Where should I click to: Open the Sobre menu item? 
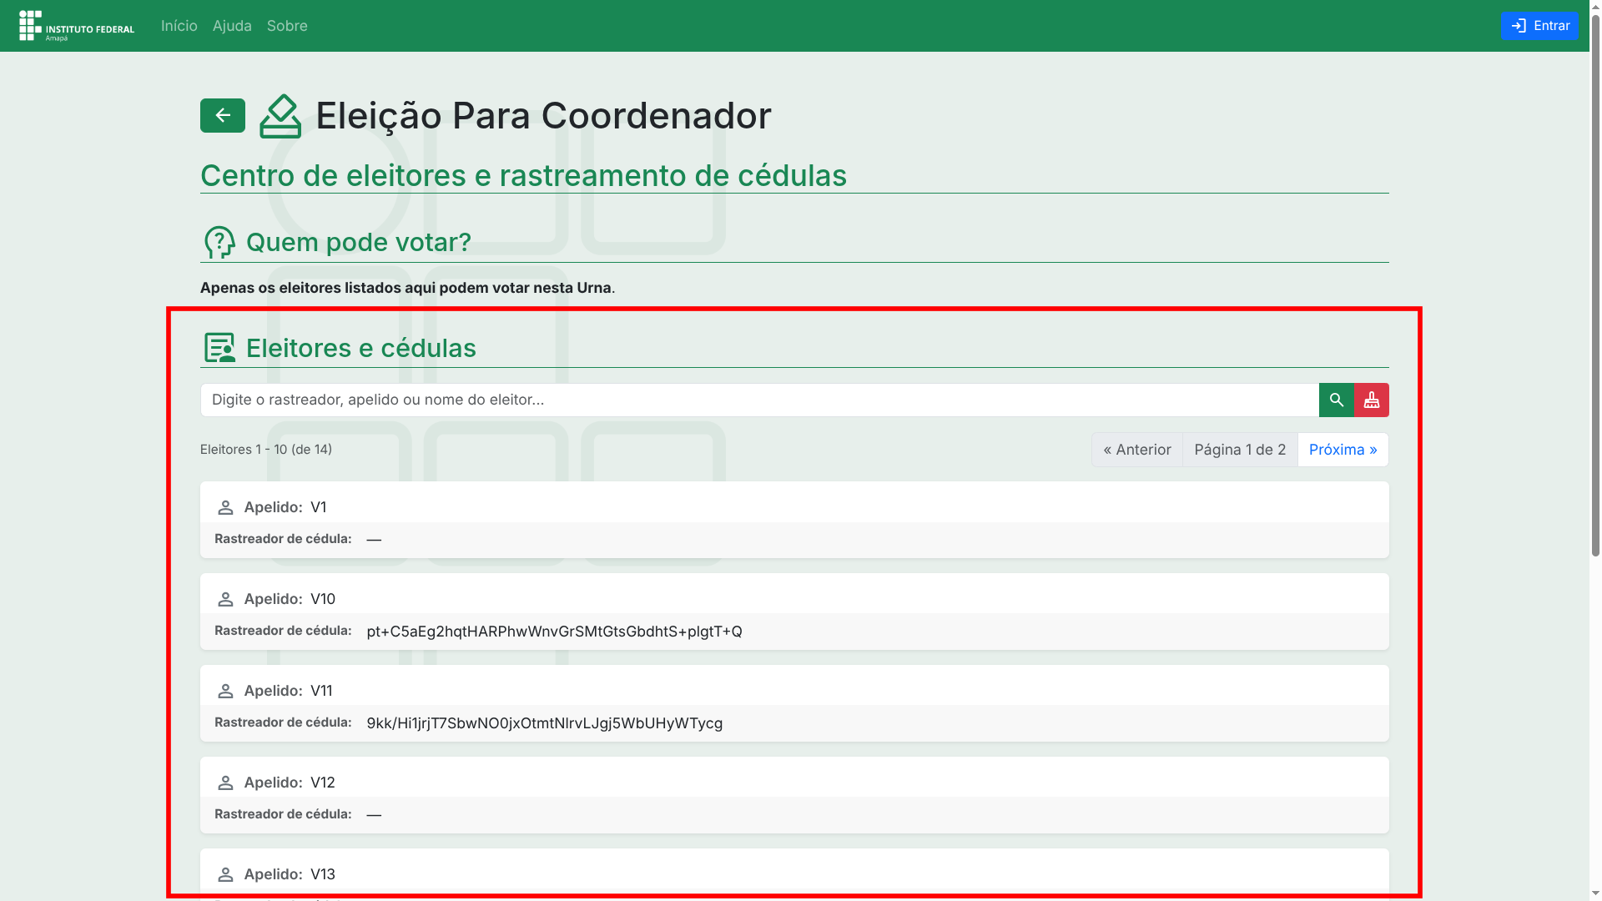287,26
